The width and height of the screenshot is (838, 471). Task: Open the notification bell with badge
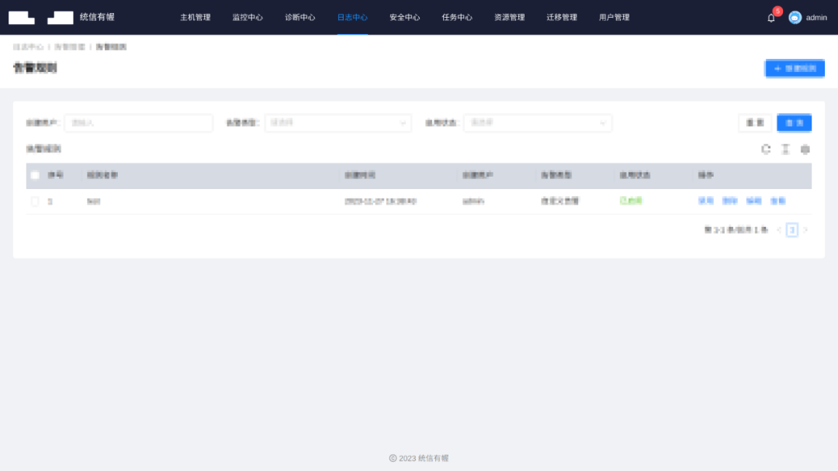coord(771,18)
